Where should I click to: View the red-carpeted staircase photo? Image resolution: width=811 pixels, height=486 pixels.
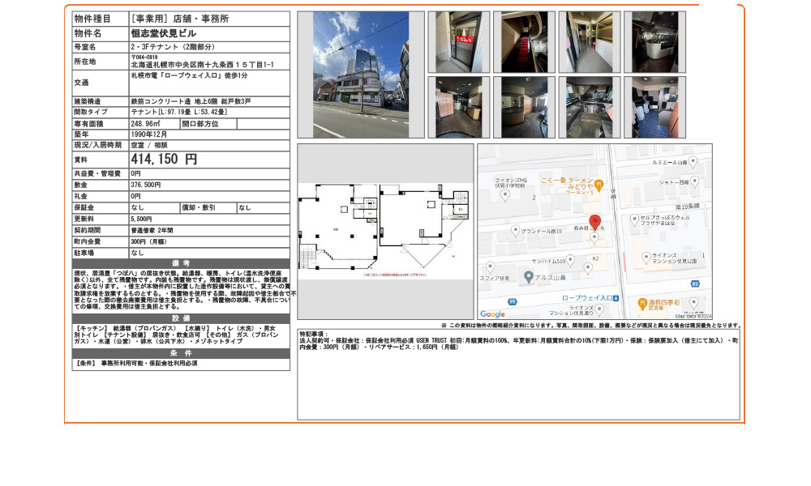point(522,41)
